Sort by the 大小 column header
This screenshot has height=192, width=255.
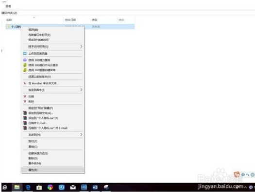[121, 20]
